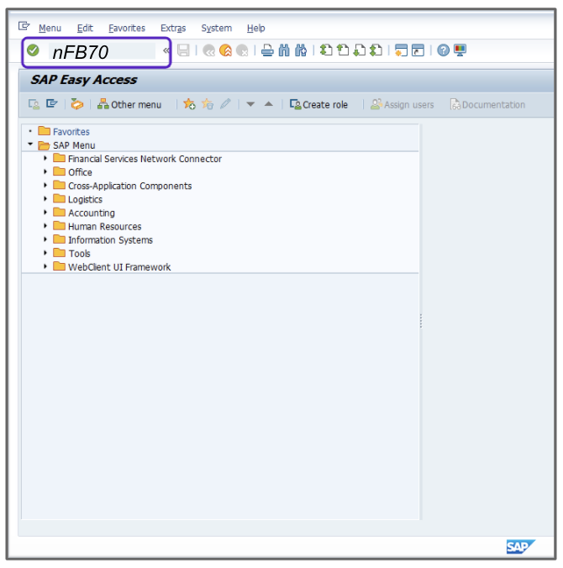Click Add to Favorites star icon
The width and height of the screenshot is (563, 568).
[189, 104]
